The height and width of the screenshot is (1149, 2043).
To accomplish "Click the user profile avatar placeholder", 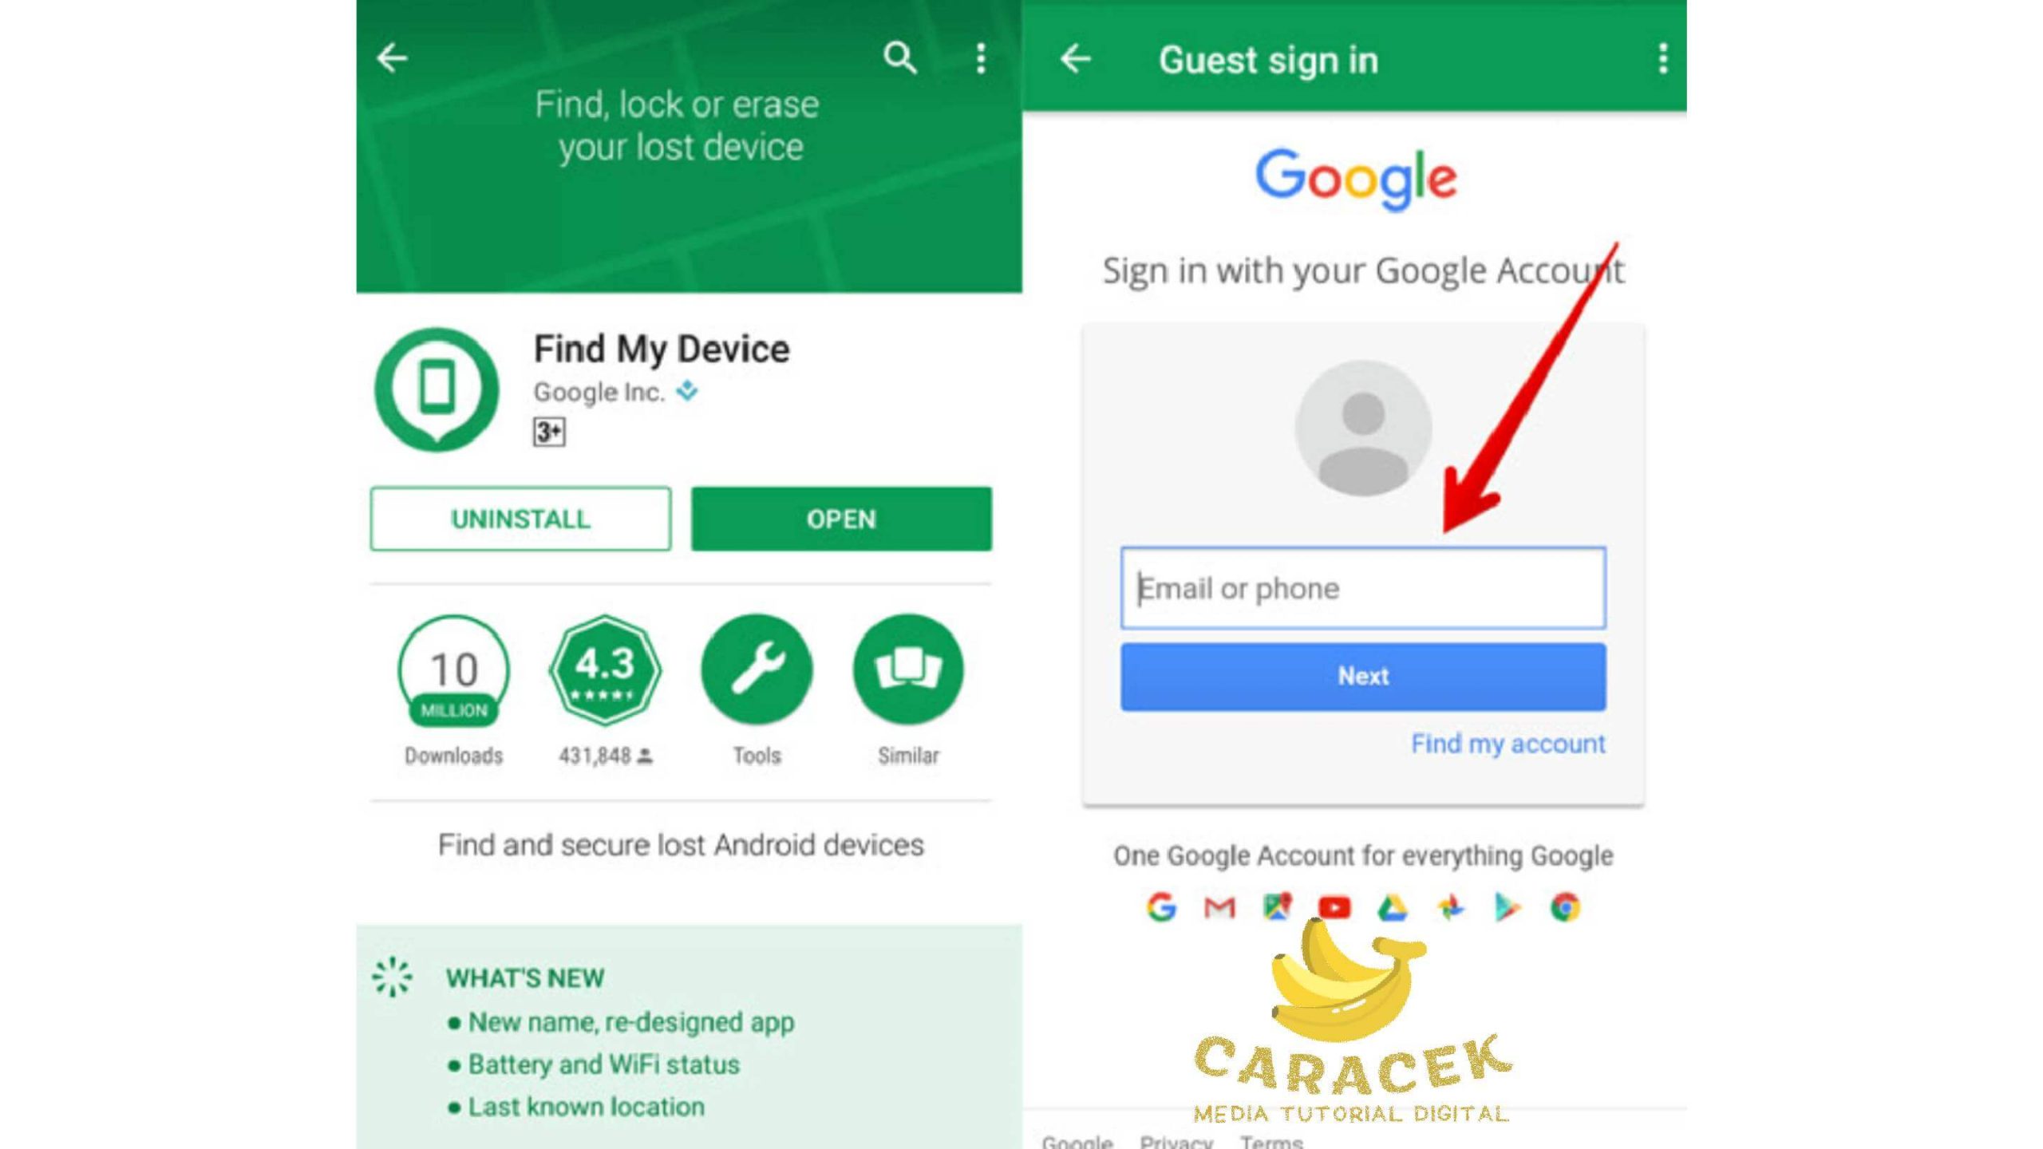I will (1360, 428).
